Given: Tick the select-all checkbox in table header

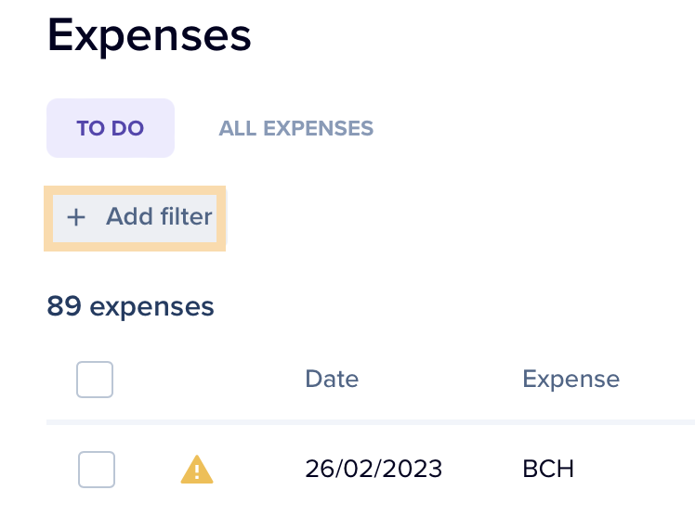Looking at the screenshot, I should (95, 380).
